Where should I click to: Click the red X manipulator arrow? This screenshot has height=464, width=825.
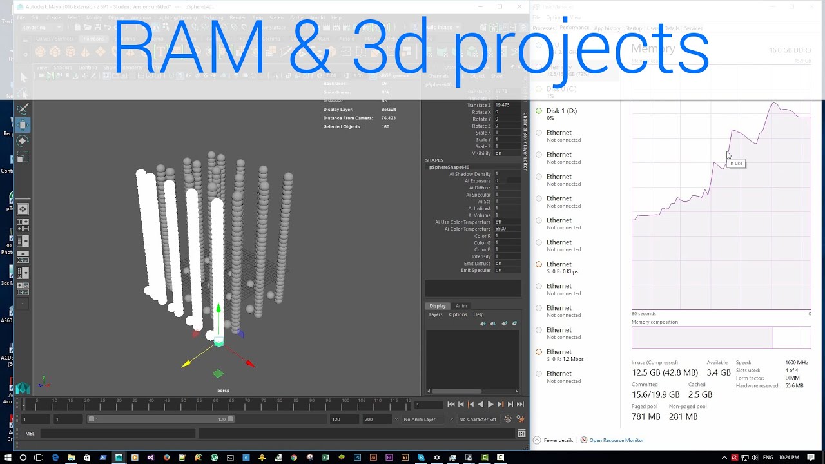point(249,364)
